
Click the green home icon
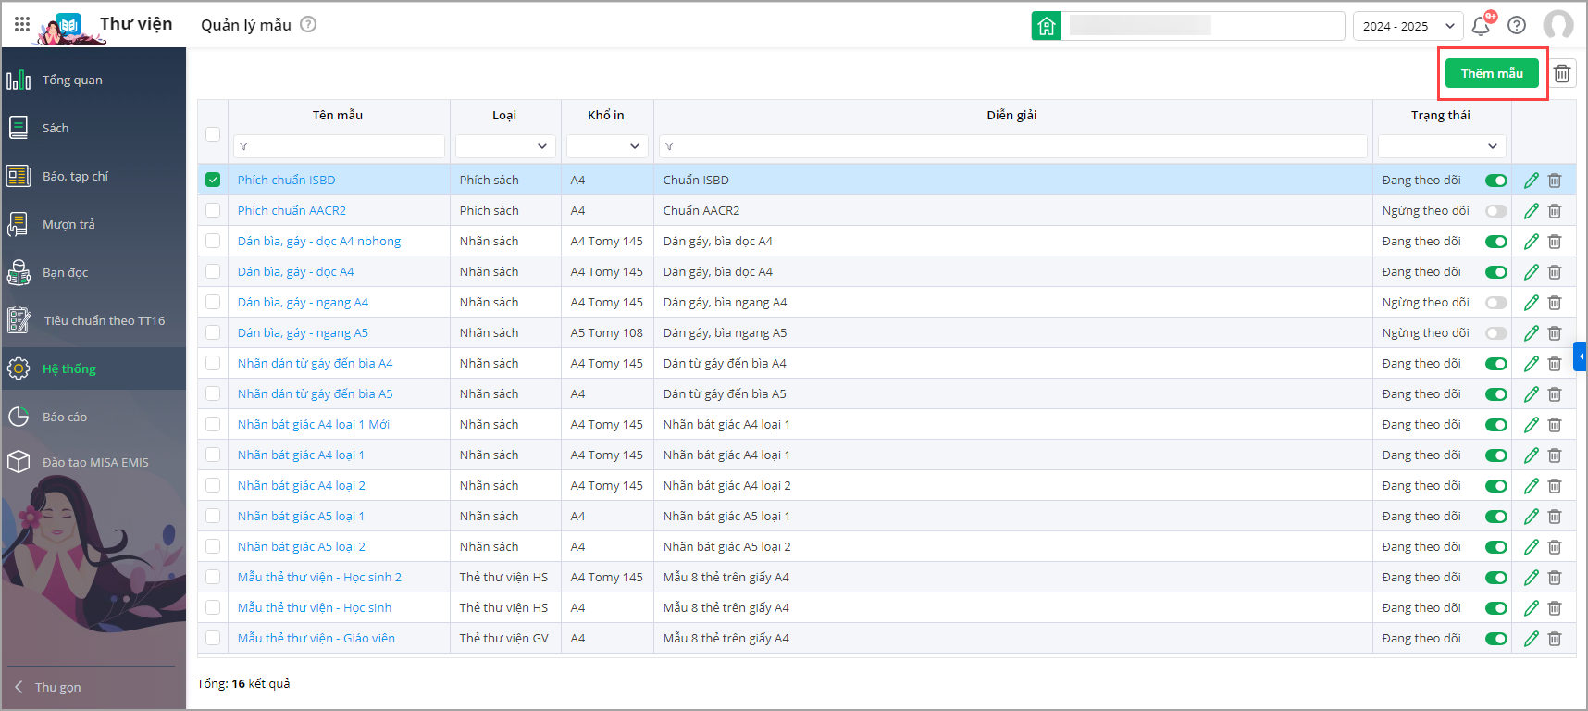(x=1046, y=26)
